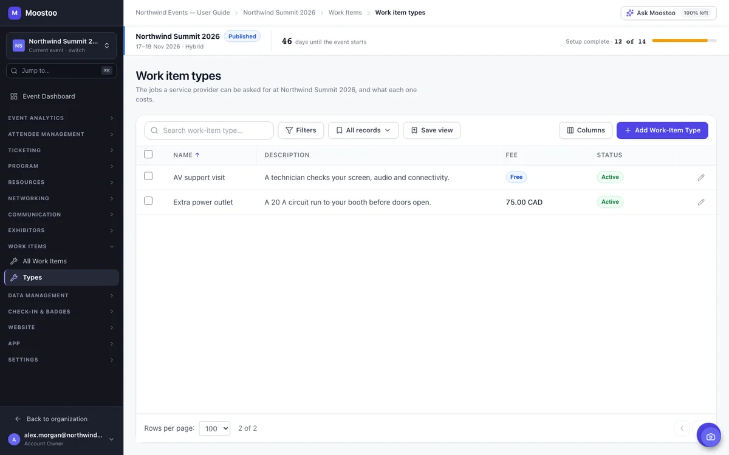Image resolution: width=729 pixels, height=455 pixels.
Task: Click Active status of Extra power outlet
Action: [610, 202]
